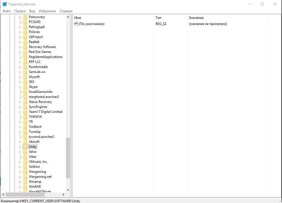Screen dimensions: 282x203
Task: Open the Правка menu
Action: (x=20, y=11)
